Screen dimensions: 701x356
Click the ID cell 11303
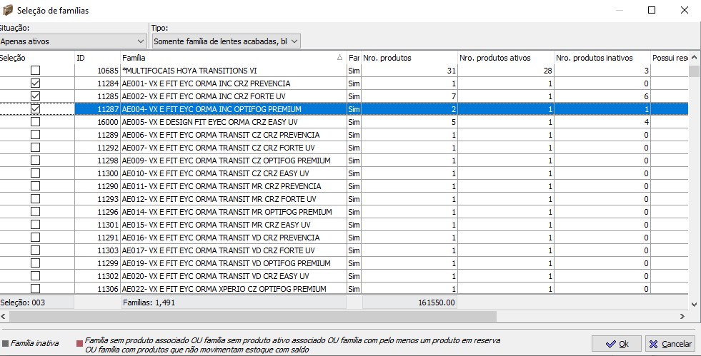click(x=97, y=250)
